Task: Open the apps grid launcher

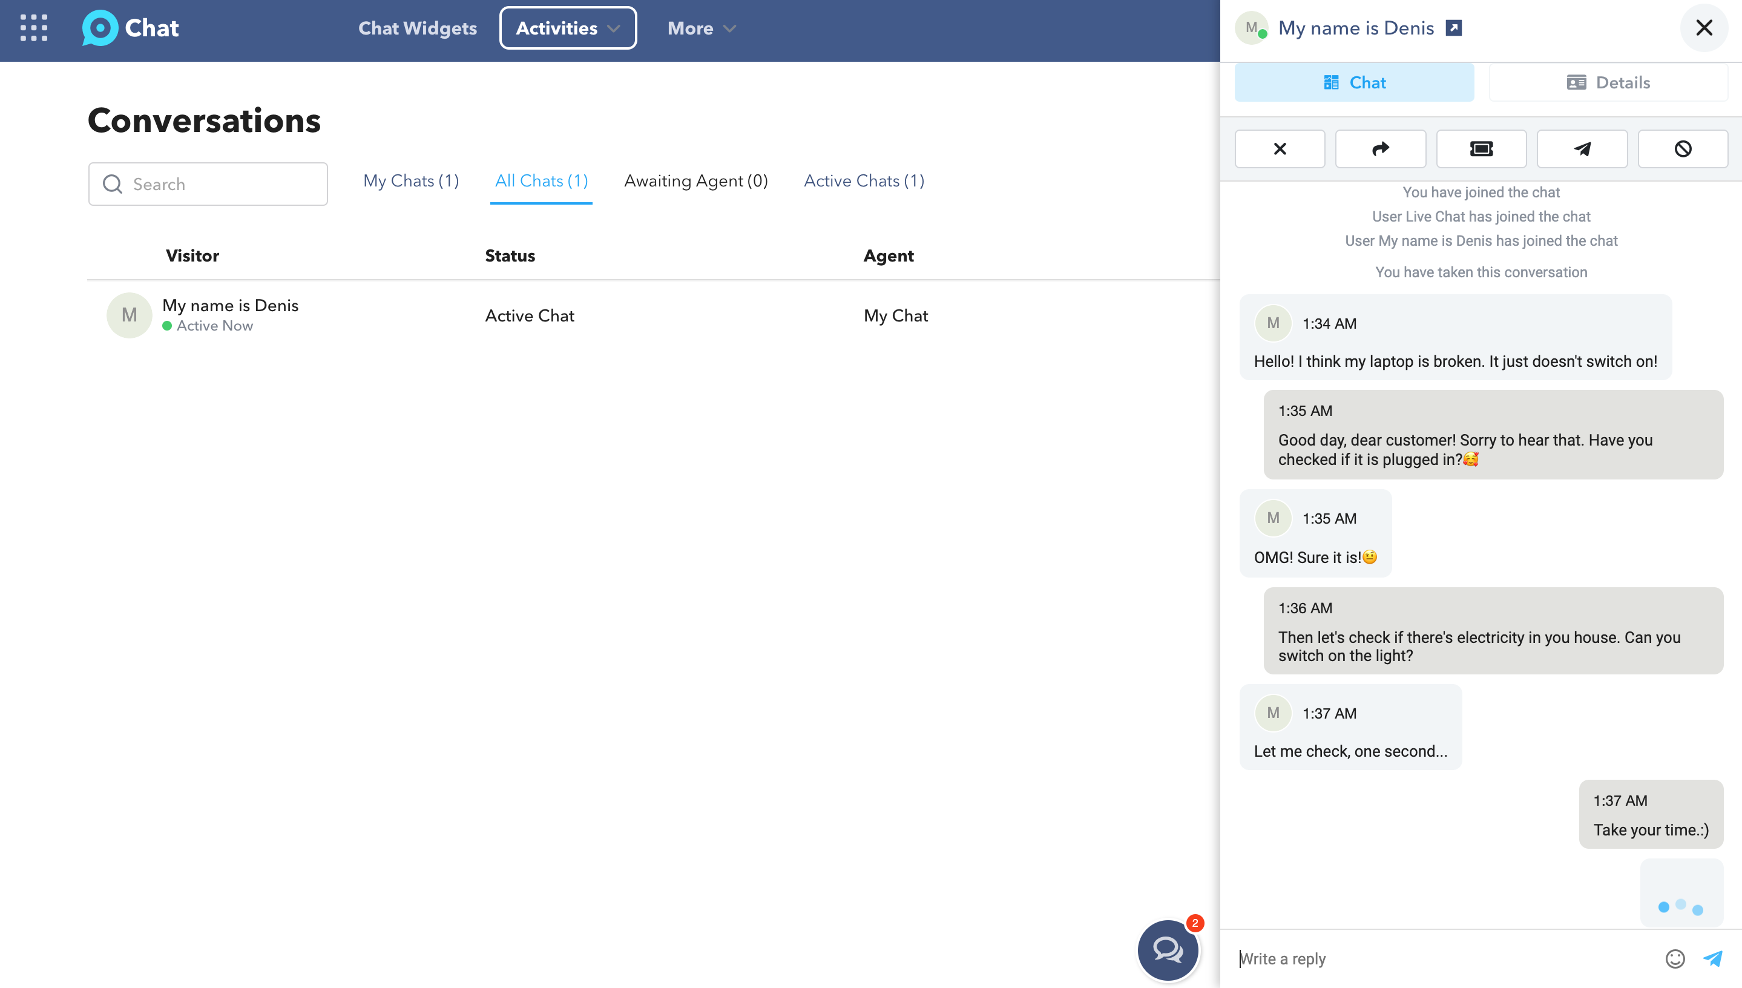Action: [34, 28]
